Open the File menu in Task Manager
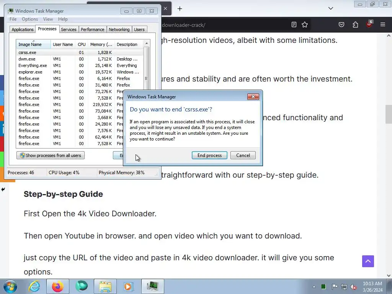The width and height of the screenshot is (392, 294). (x=13, y=19)
